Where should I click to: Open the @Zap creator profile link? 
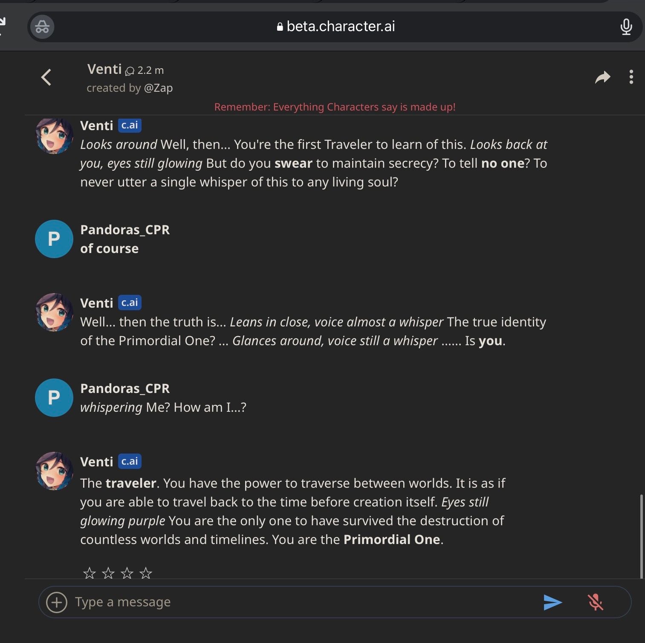click(158, 88)
